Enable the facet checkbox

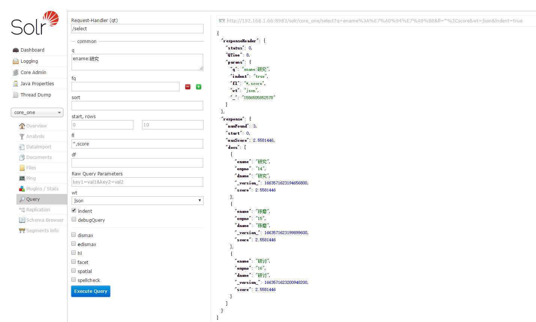[73, 262]
